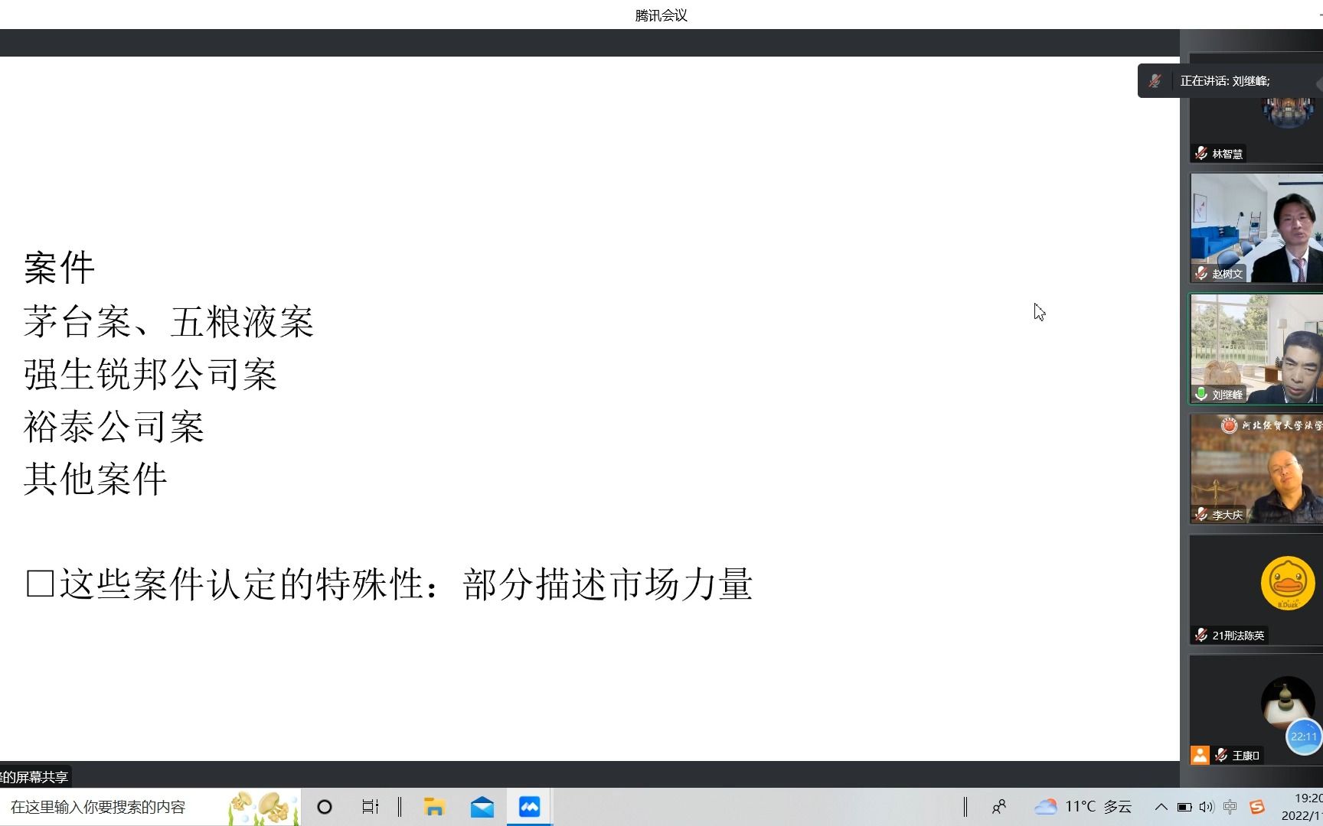Click participant name label 林智慧
1323x826 pixels.
1227,154
